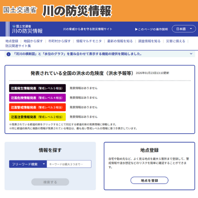Expand the notice bar chevron
The height and width of the screenshot is (198, 198).
point(191,54)
